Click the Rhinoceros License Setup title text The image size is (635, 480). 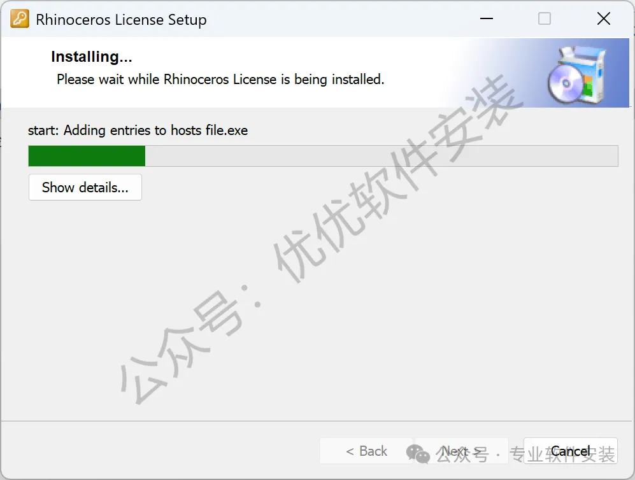point(121,20)
